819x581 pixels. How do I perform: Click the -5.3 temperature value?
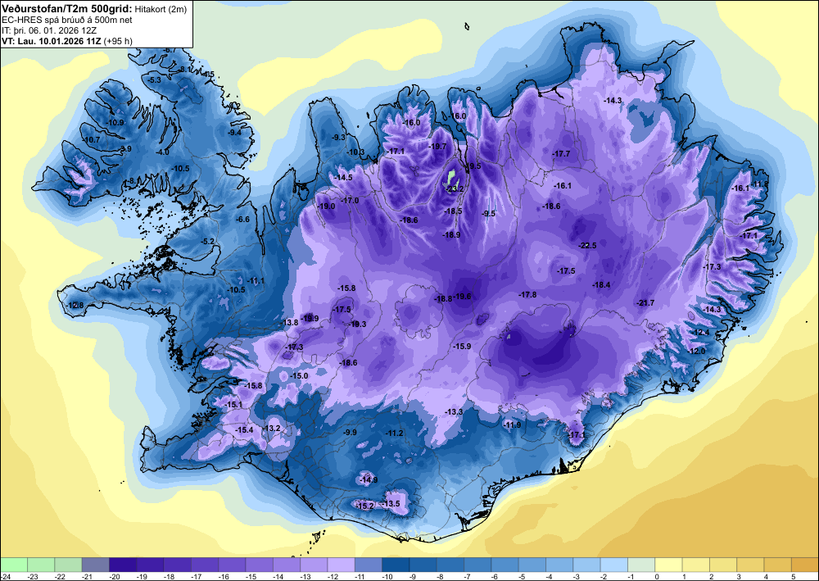155,80
